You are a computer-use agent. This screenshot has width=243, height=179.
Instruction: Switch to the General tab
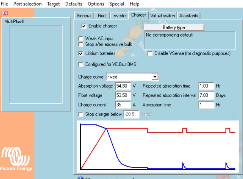click(x=84, y=16)
